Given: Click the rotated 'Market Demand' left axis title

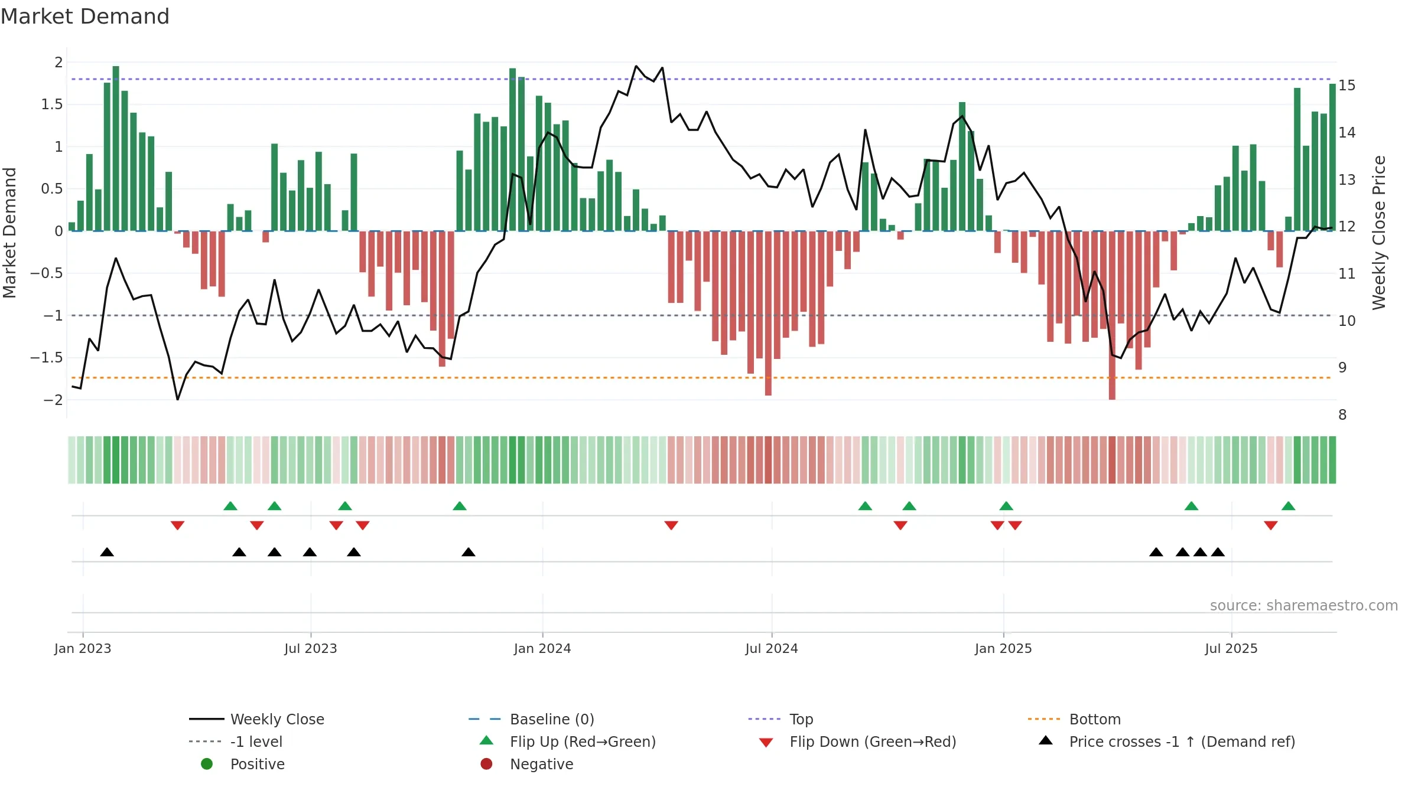Looking at the screenshot, I should [x=9, y=233].
